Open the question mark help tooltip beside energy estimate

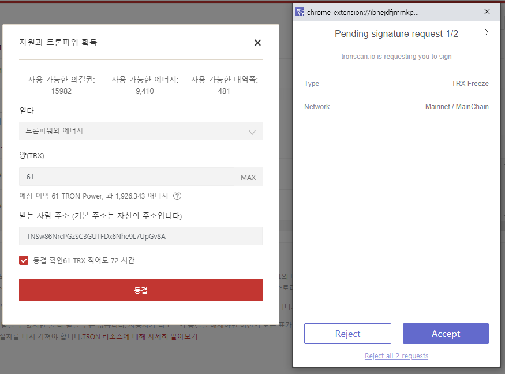tap(177, 196)
